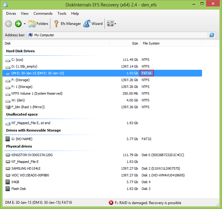222x209 pixels.
Task: Select the F_ldm Raid 1 Mirror icon
Action: pyautogui.click(x=8, y=107)
